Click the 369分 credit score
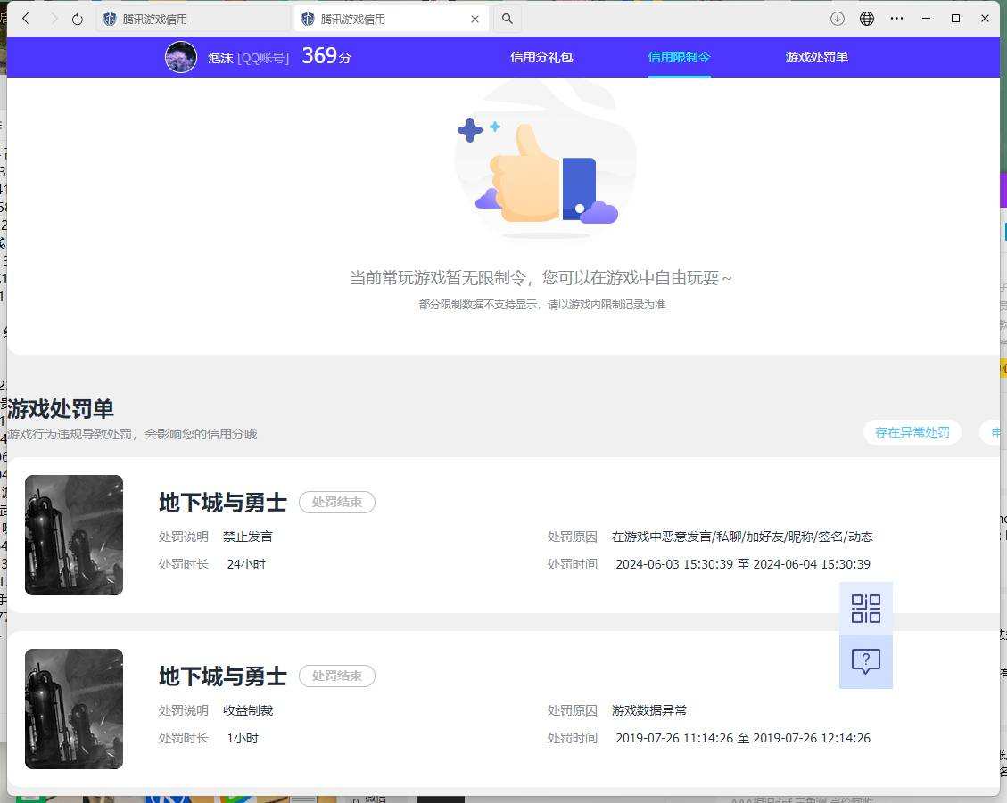1007x803 pixels. coord(326,56)
